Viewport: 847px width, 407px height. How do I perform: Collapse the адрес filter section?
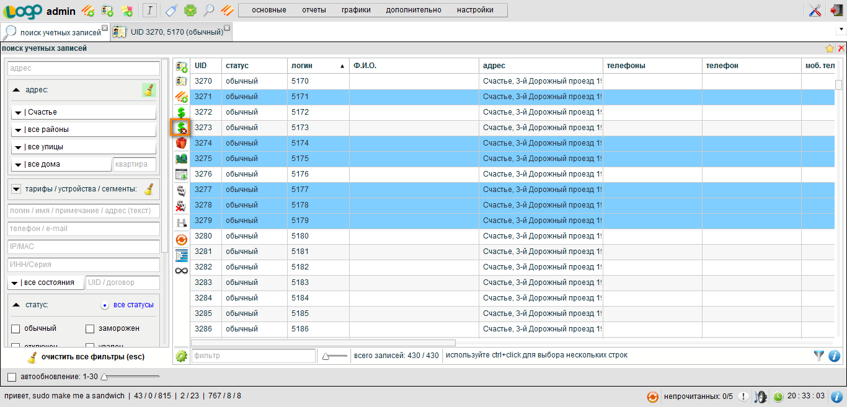point(16,90)
